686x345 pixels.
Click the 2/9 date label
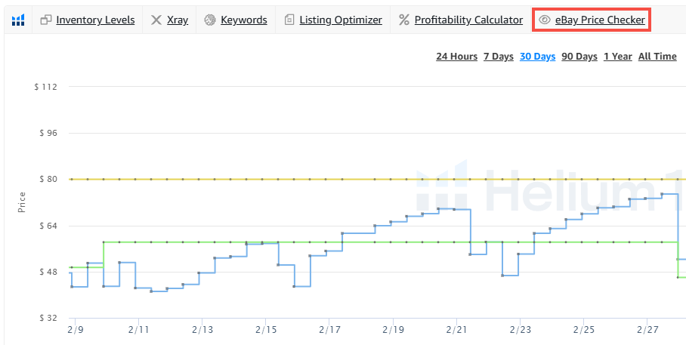click(x=75, y=330)
